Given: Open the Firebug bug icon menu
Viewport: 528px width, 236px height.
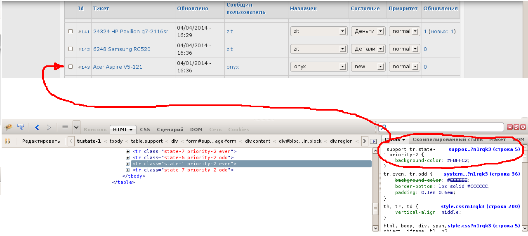Looking at the screenshot, I should 8,127.
